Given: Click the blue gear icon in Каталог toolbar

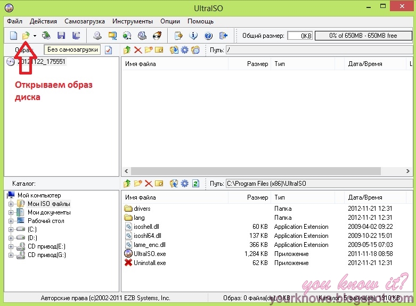Looking at the screenshot, I should click(x=185, y=184).
